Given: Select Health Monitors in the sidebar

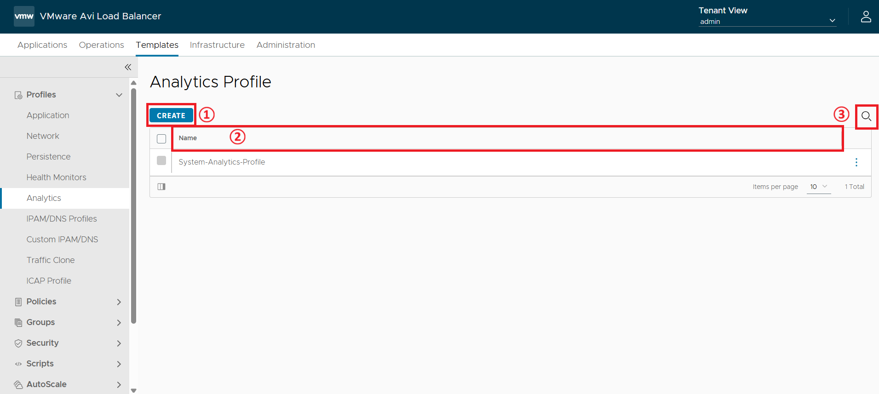Looking at the screenshot, I should (56, 177).
